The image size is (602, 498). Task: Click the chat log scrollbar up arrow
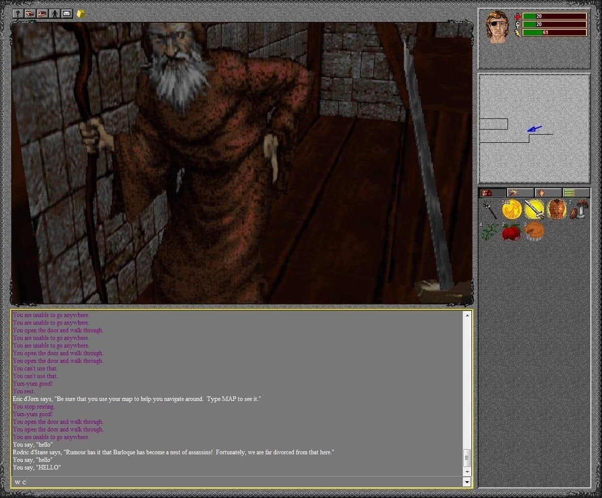click(467, 316)
